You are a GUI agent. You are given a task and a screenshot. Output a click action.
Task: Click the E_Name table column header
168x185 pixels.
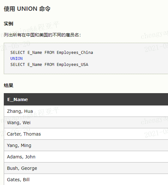[x=18, y=99]
